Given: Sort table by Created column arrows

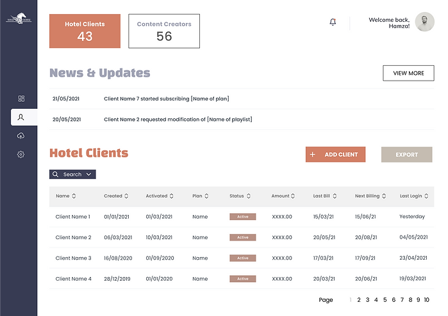Looking at the screenshot, I should (x=126, y=196).
